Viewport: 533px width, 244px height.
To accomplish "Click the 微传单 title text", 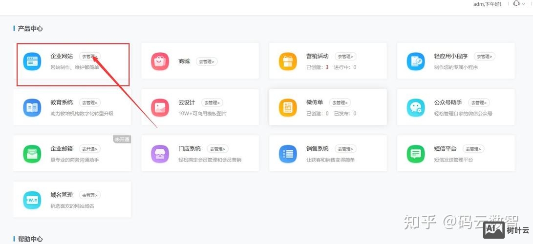I will [315, 102].
